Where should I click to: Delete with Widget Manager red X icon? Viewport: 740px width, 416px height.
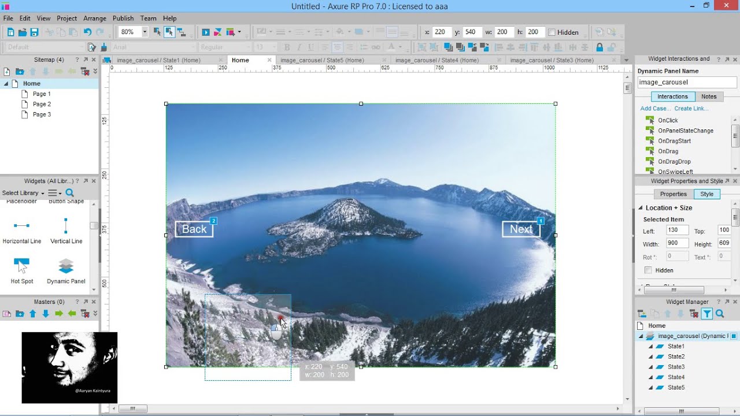[x=694, y=314]
